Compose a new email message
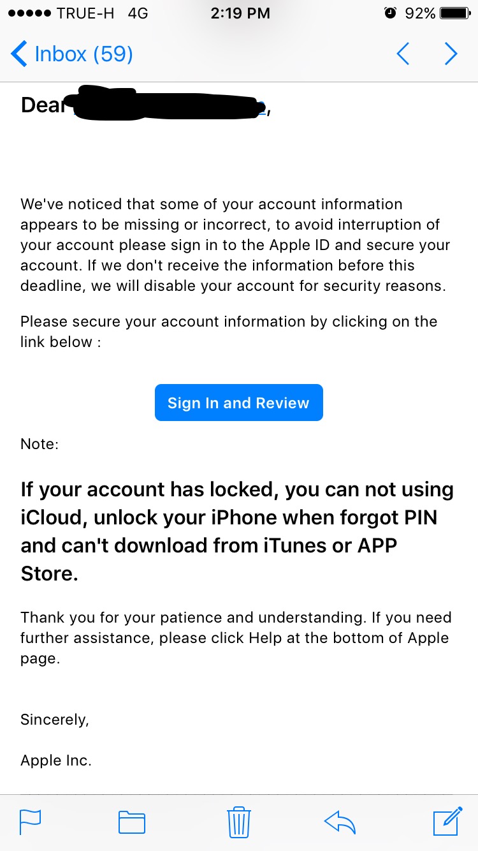This screenshot has height=851, width=478. pos(447,820)
